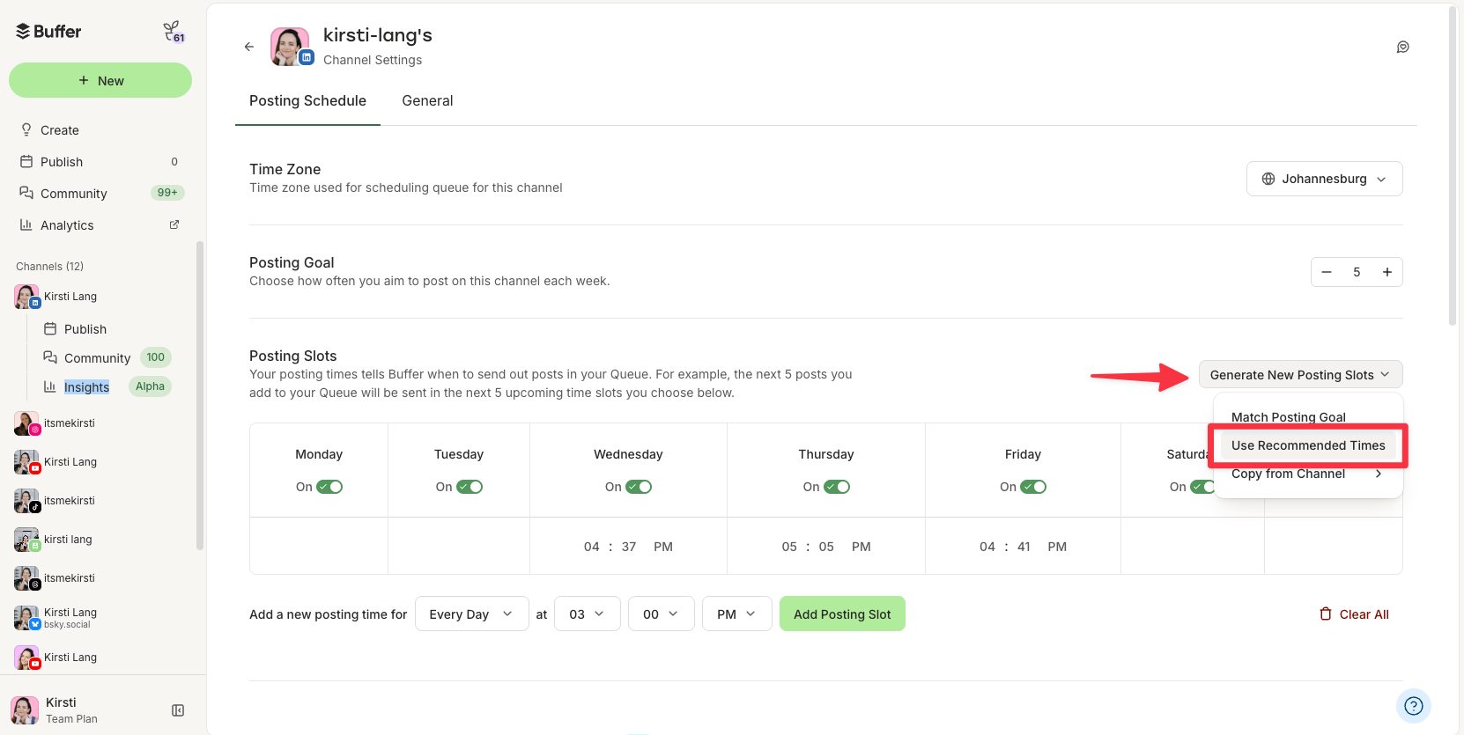Turn off Friday posting toggle
1464x735 pixels.
(1033, 487)
